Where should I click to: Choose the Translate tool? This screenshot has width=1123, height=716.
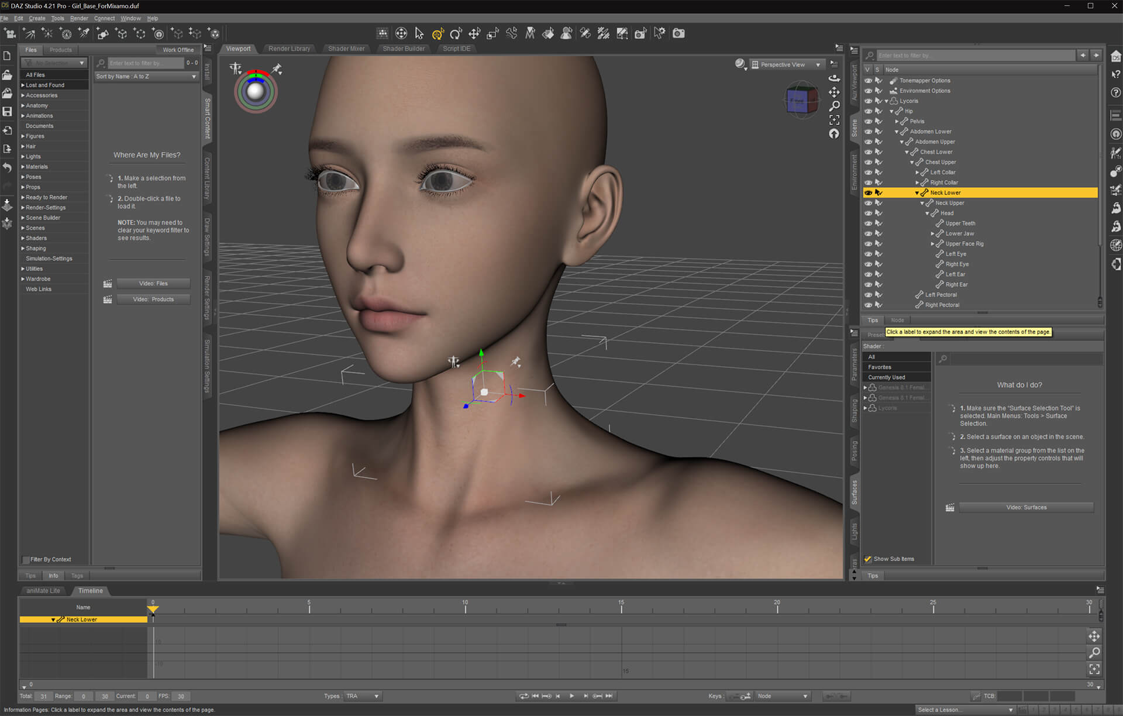pos(474,33)
